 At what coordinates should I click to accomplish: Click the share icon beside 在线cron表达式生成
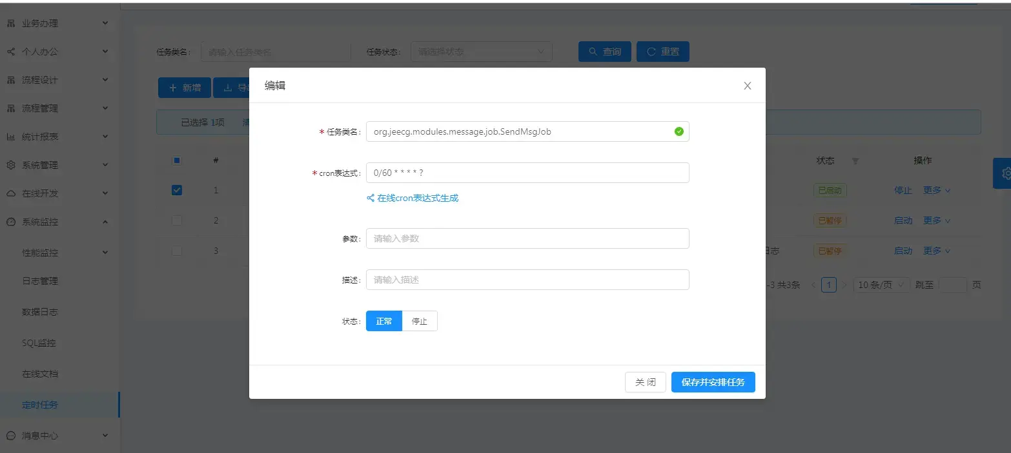tap(371, 198)
